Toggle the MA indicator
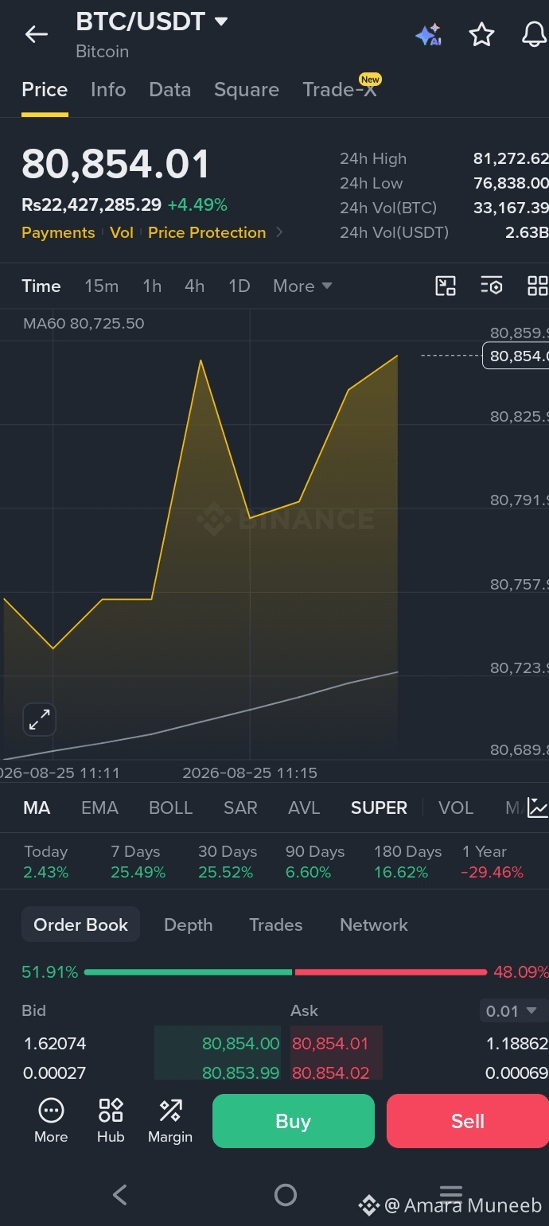Viewport: 549px width, 1226px height. tap(37, 808)
